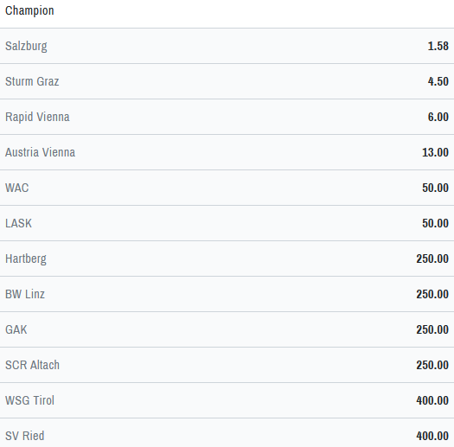Image resolution: width=454 pixels, height=447 pixels.
Task: Click the SV Ried team label
Action: pyautogui.click(x=25, y=436)
